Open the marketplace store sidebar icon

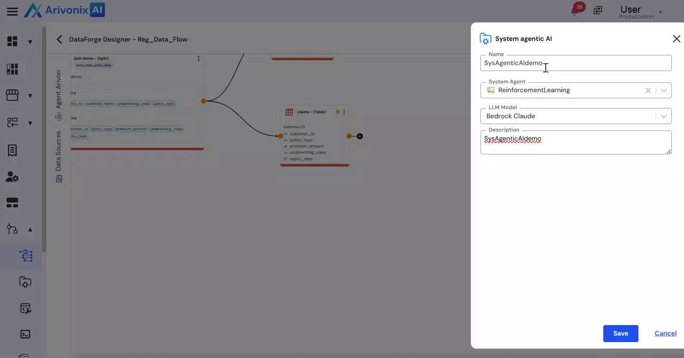(x=12, y=95)
